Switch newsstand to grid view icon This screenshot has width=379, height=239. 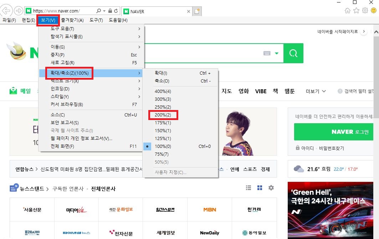[x=260, y=188]
